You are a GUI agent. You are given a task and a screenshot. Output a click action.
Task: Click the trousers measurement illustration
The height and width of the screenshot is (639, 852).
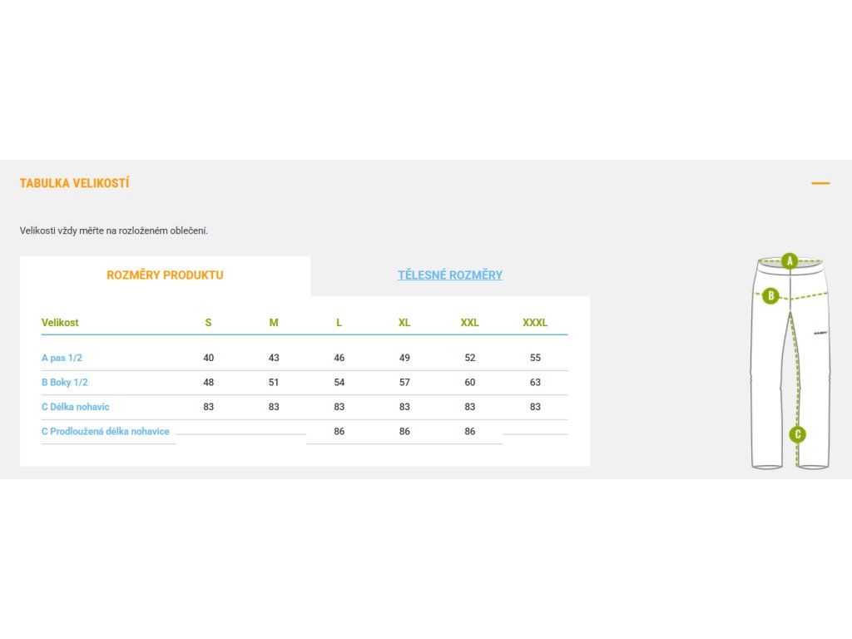(x=790, y=361)
